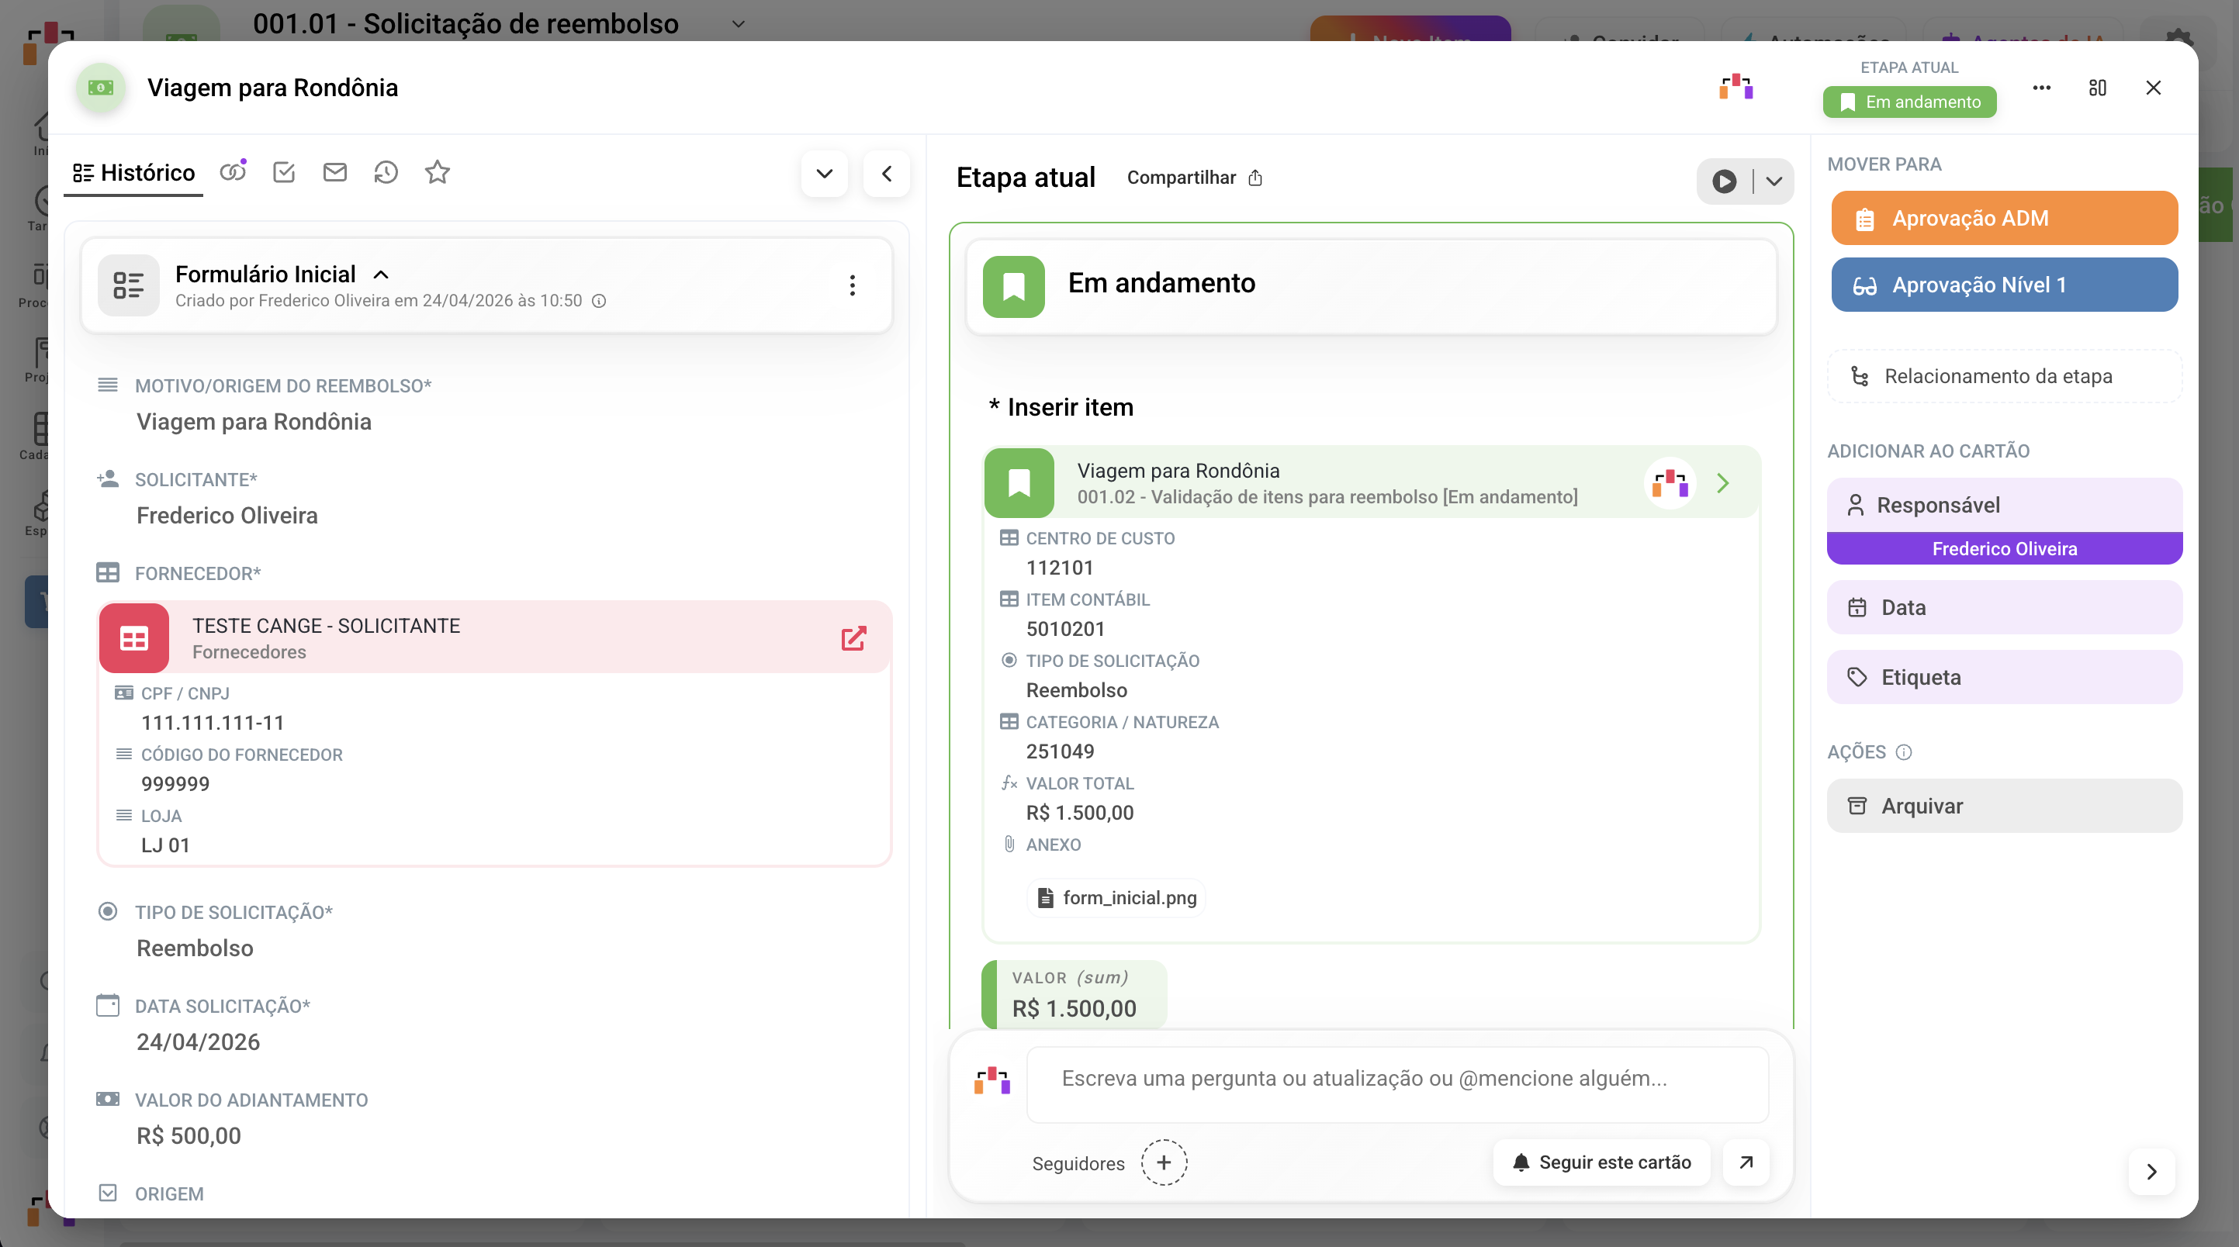Open Relacionamento da etapa

2005,376
